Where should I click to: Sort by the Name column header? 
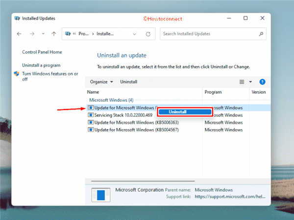pos(93,92)
